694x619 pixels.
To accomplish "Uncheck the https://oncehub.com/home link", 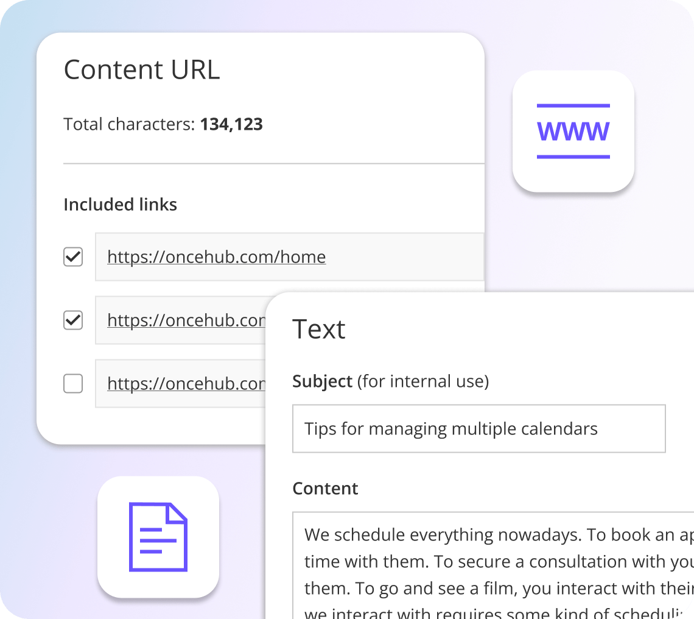I will [72, 257].
